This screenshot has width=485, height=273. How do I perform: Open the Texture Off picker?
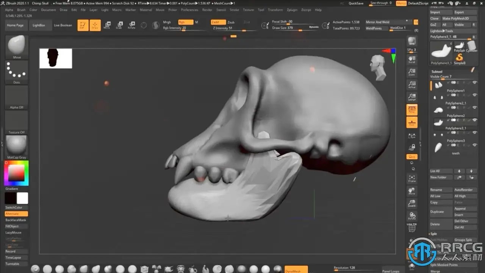[17, 122]
